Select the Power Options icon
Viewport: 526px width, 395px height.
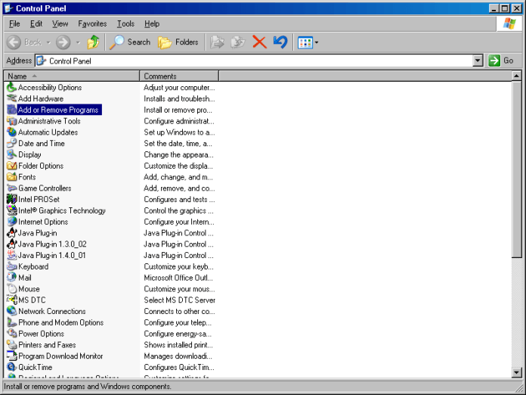pyautogui.click(x=12, y=334)
